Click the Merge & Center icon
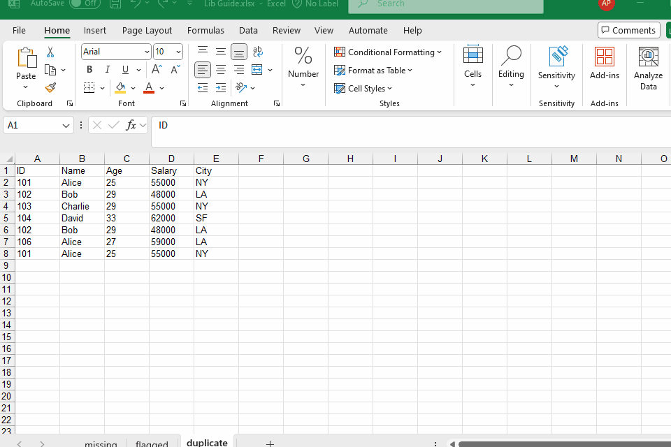671x447 pixels. [257, 69]
